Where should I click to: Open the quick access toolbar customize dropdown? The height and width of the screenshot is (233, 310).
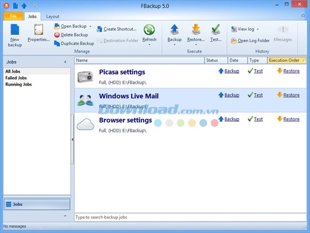click(x=35, y=6)
